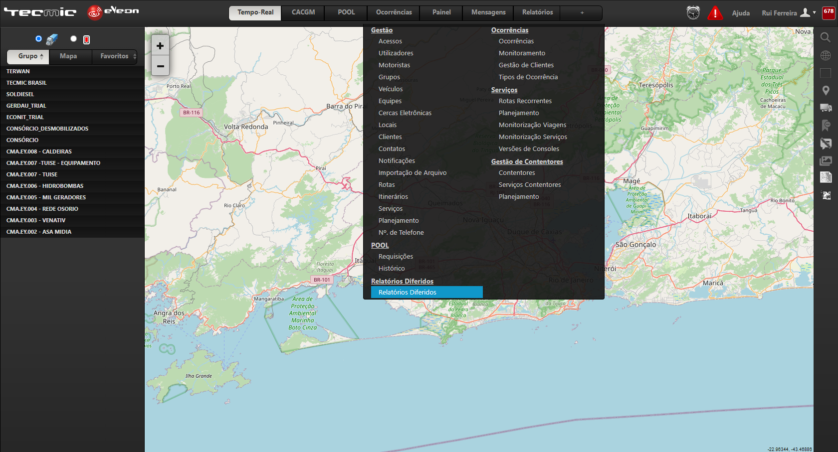Toggle Grupo sort order arrows
Viewport: 838px width, 452px height.
(42, 56)
